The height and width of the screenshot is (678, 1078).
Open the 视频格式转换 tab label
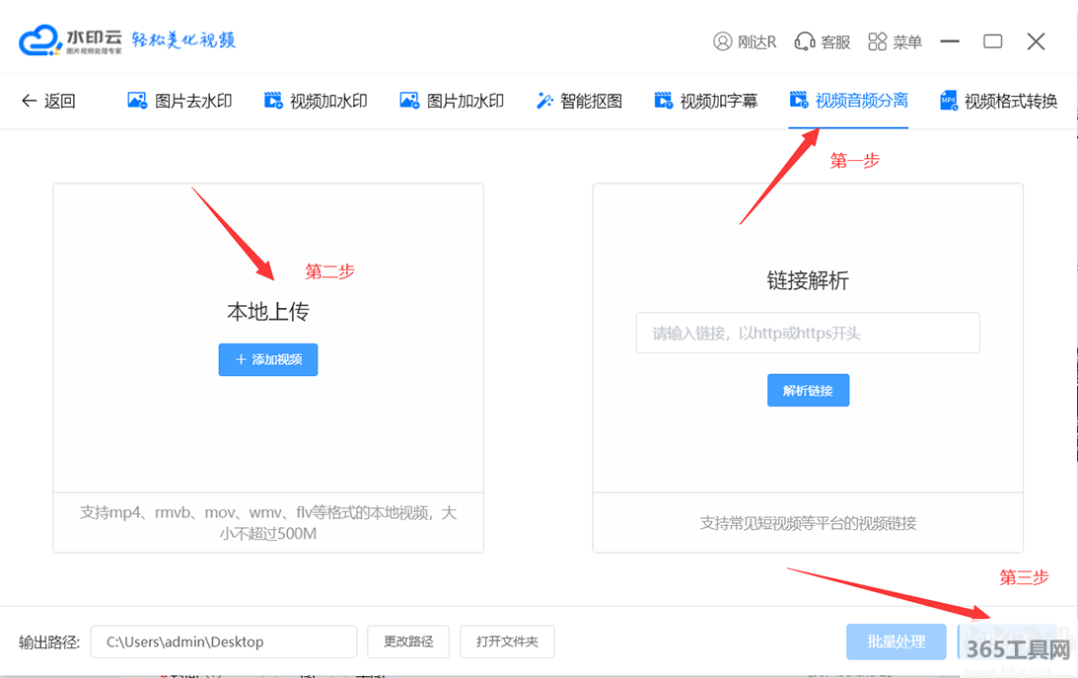1010,101
